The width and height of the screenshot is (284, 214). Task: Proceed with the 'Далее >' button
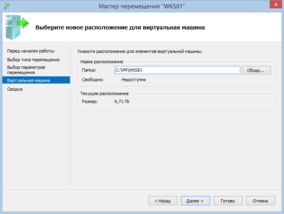coord(195,201)
